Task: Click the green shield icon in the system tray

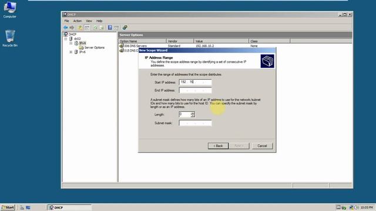Action: click(344, 207)
